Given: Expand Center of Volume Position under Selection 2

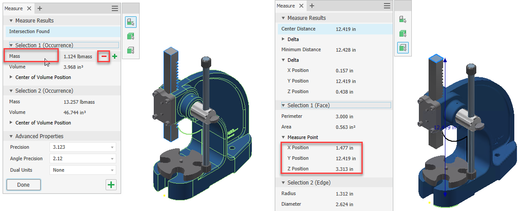Looking at the screenshot, I should pos(11,123).
